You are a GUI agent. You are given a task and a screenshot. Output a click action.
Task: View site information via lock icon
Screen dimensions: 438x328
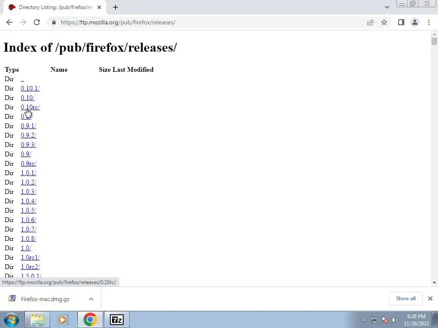point(54,22)
